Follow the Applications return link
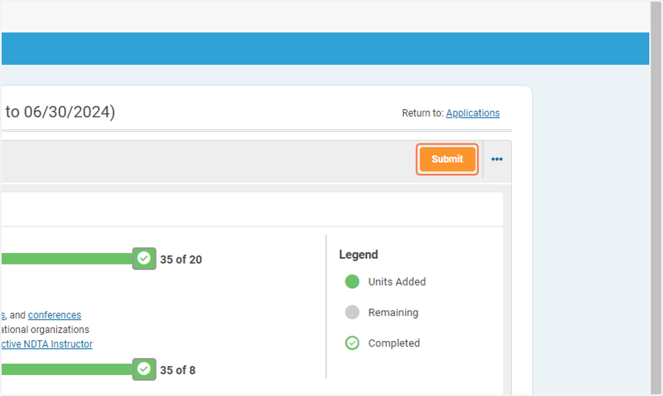The width and height of the screenshot is (663, 396). 473,113
